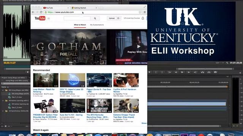Click the Extract button in Program monitor
Screen dimensions: 243x136
pos(209,72)
